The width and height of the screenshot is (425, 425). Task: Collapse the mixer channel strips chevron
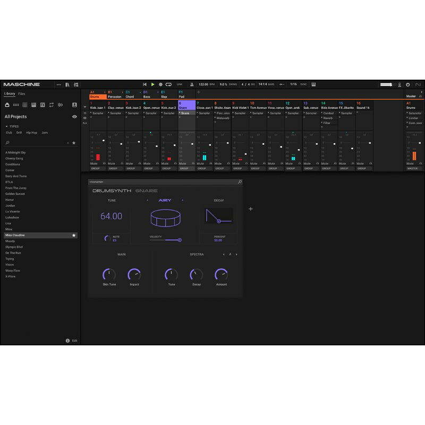[84, 107]
